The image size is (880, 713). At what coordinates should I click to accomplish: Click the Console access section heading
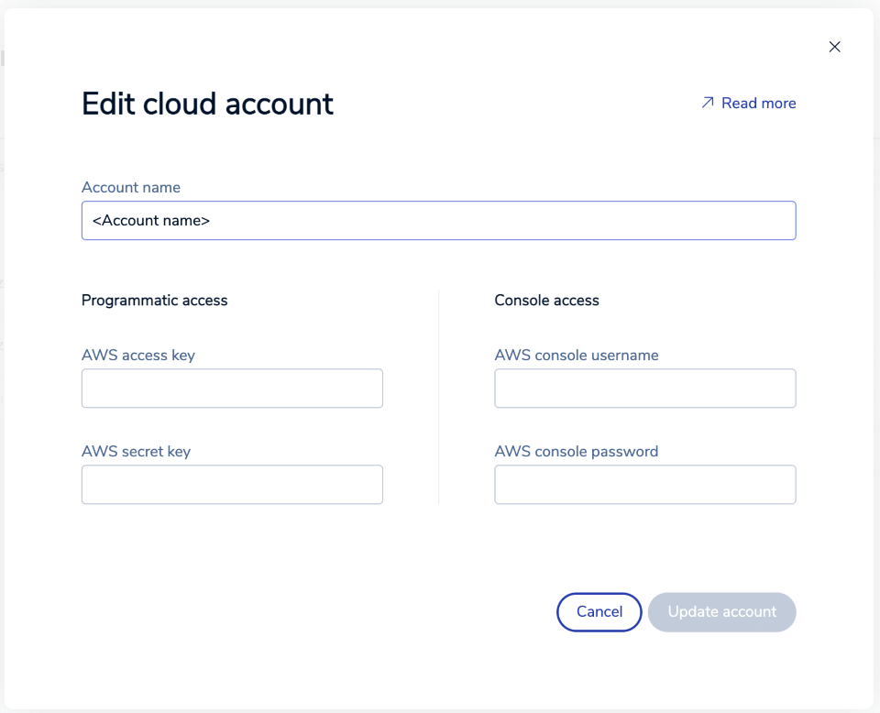546,301
